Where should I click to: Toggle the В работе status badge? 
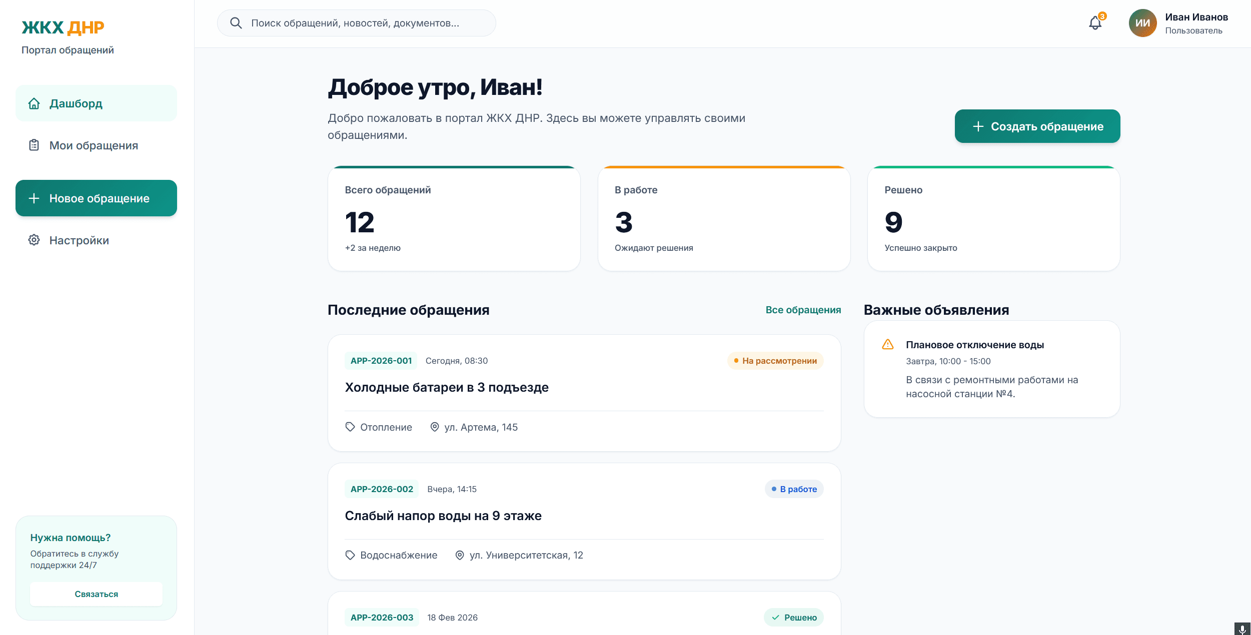[x=793, y=489]
